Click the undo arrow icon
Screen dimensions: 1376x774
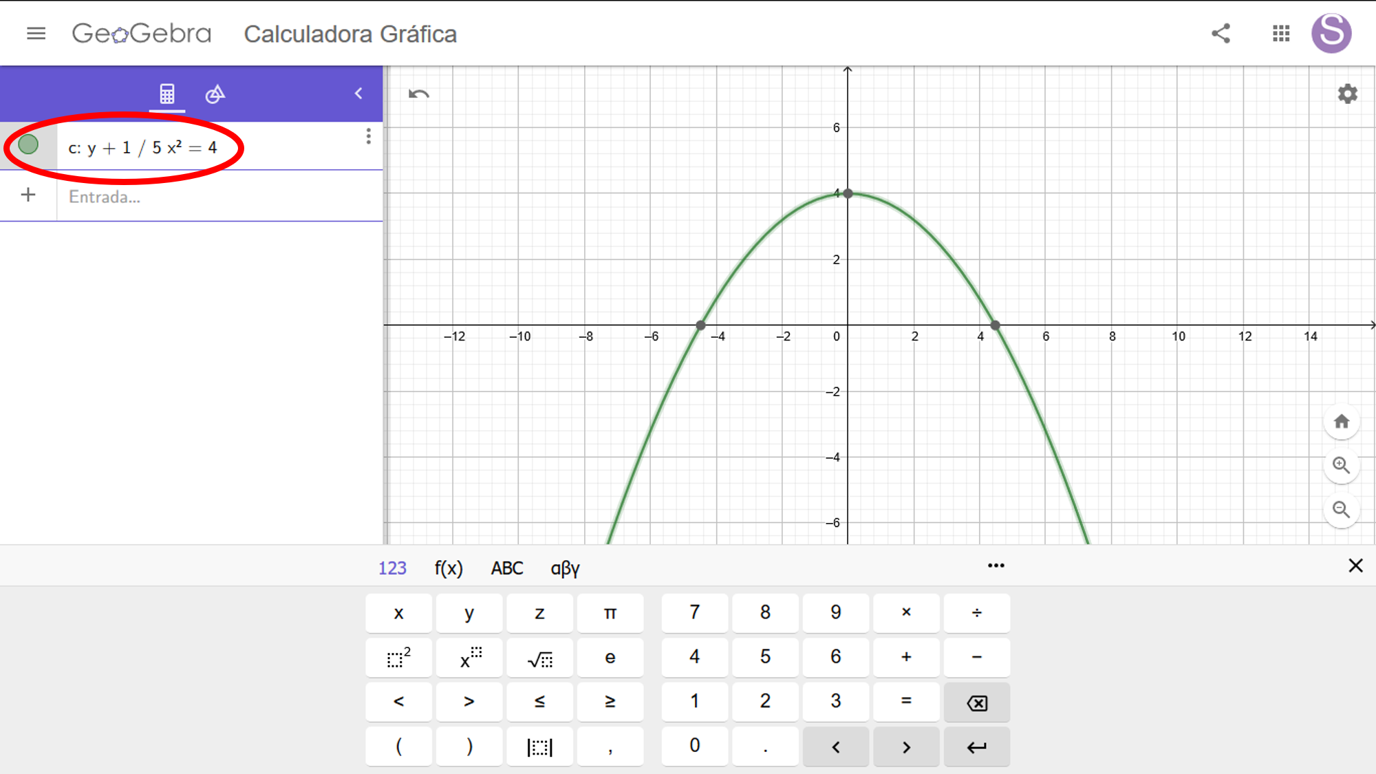pos(418,94)
